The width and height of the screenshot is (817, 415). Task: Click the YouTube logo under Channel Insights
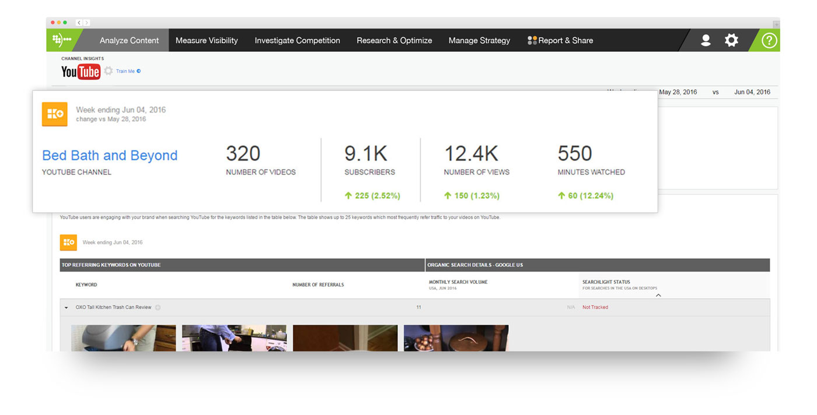[81, 72]
